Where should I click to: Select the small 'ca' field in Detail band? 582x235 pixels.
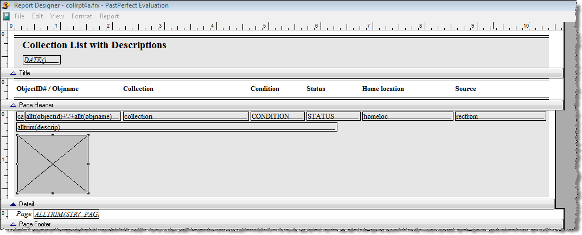[21, 116]
